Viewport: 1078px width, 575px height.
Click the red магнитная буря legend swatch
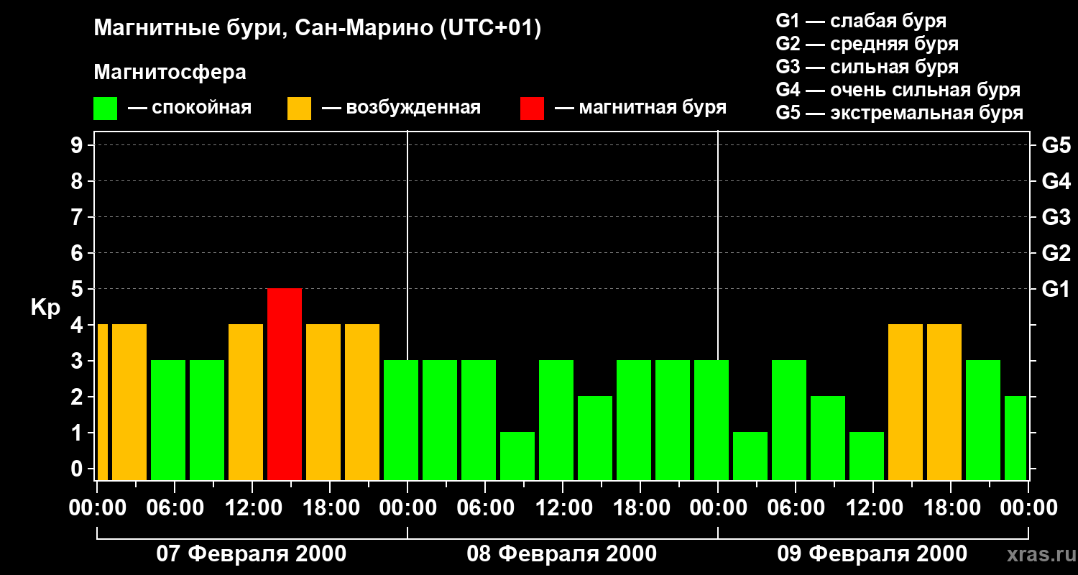[x=533, y=109]
